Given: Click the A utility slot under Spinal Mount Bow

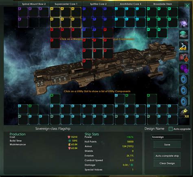Looking at the screenshot, I should point(33,109).
